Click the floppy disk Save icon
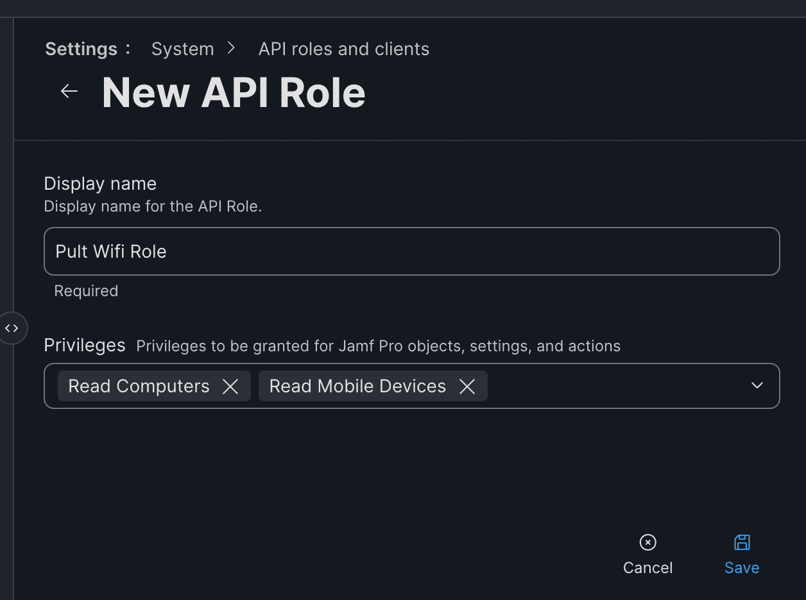This screenshot has height=600, width=806. 741,542
